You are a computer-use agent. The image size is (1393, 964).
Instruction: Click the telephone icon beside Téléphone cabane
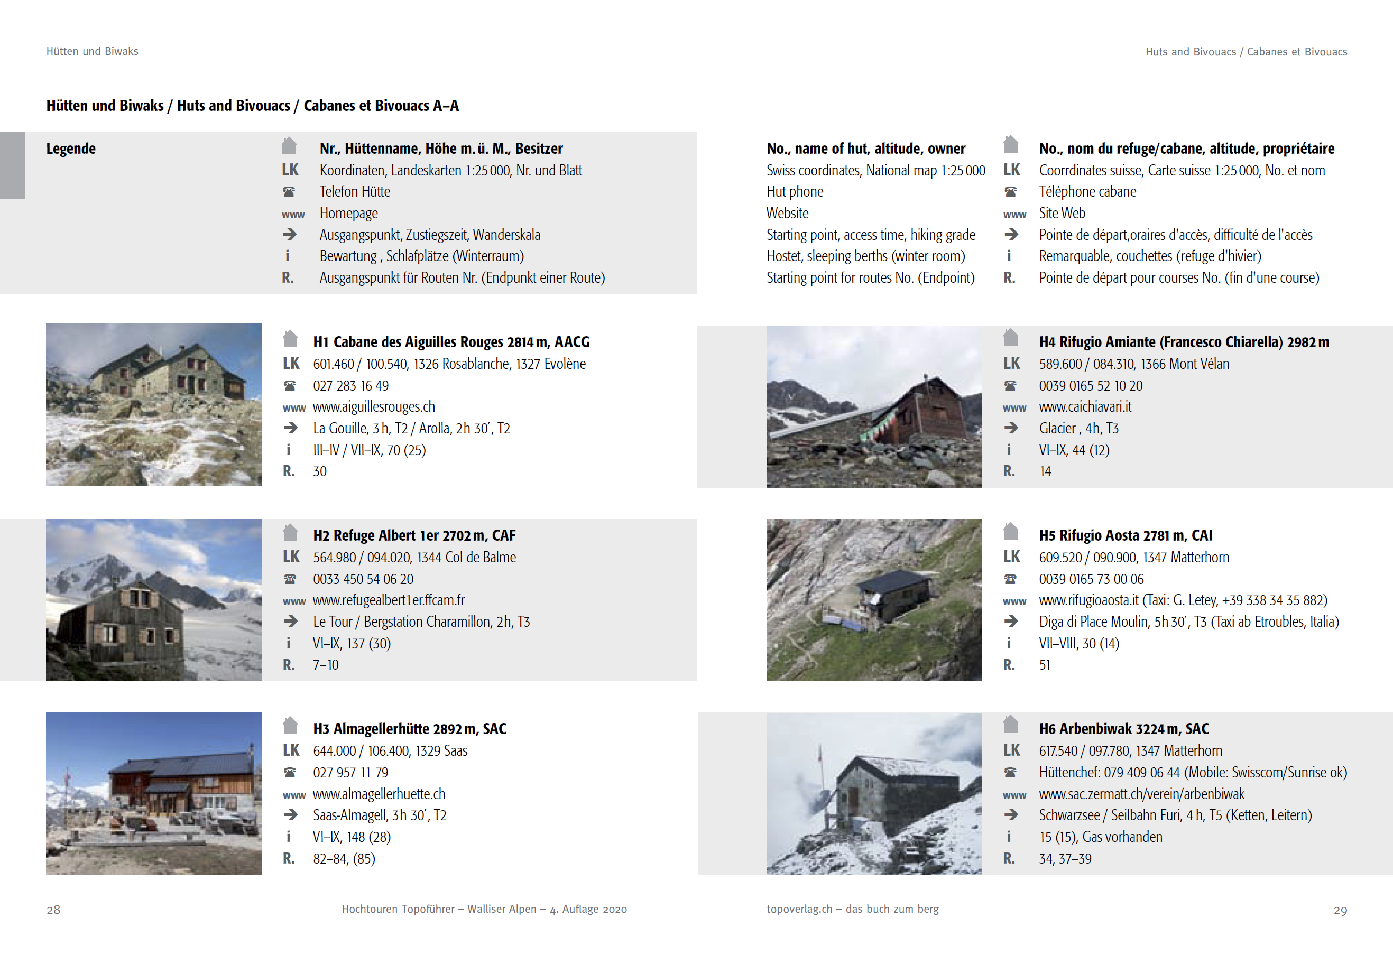pos(1010,191)
